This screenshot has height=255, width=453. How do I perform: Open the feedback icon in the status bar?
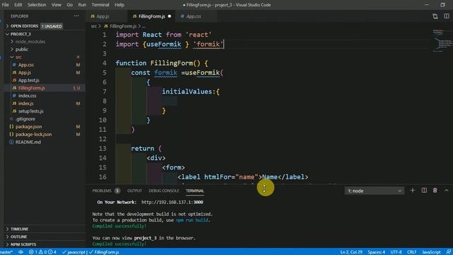pos(448,252)
